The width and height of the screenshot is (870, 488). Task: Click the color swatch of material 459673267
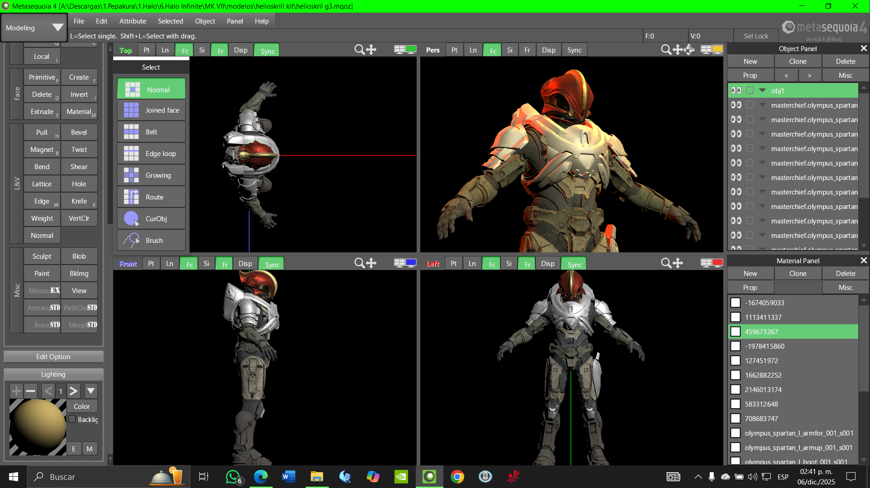point(735,332)
